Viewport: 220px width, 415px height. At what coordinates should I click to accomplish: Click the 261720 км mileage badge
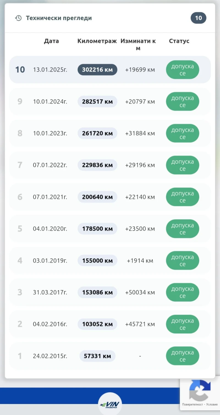[x=97, y=133]
